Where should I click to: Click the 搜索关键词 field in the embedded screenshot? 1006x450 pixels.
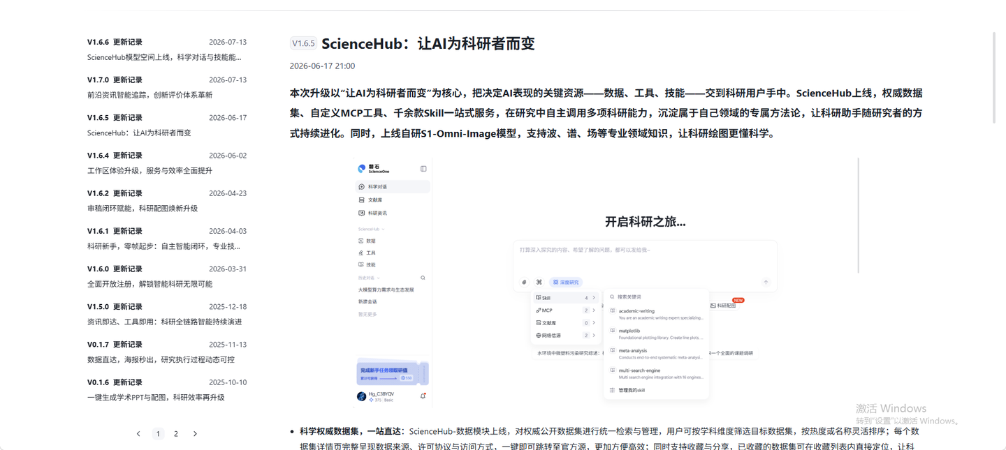656,297
